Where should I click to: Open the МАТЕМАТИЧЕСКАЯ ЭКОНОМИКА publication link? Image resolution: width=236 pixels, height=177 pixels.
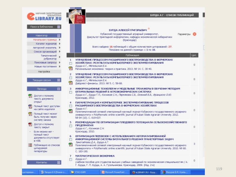pyautogui.click(x=95, y=155)
